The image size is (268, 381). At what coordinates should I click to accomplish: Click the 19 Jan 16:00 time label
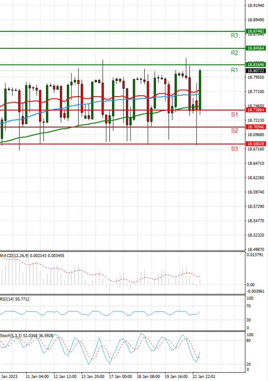click(176, 377)
